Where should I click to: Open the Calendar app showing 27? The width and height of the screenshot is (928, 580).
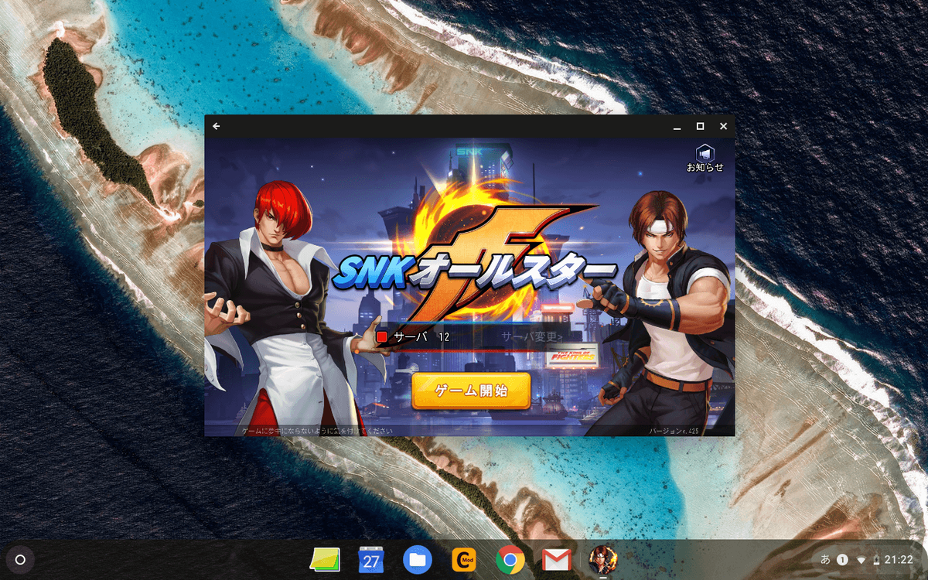pyautogui.click(x=371, y=560)
